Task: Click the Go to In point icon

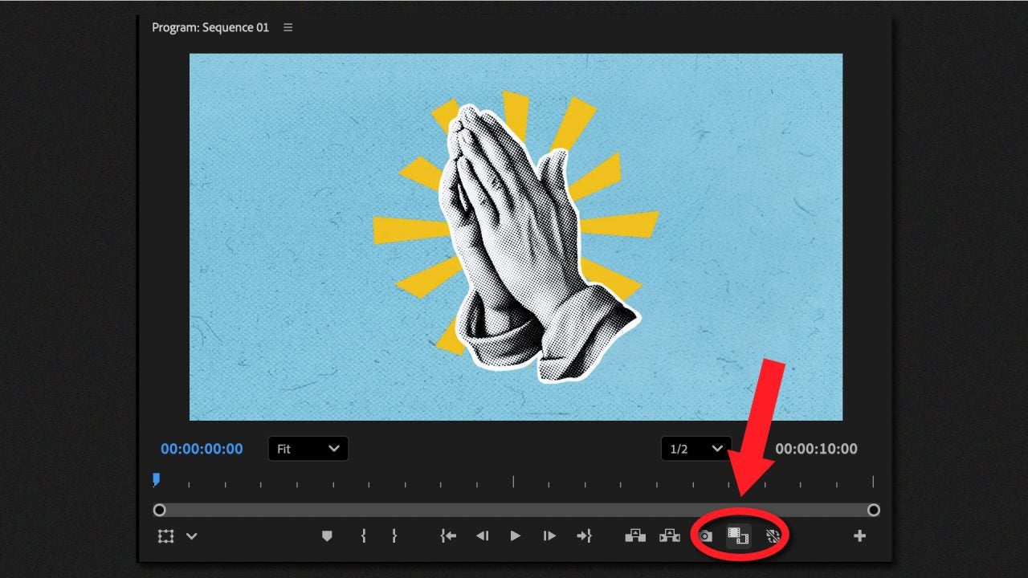Action: pos(447,535)
